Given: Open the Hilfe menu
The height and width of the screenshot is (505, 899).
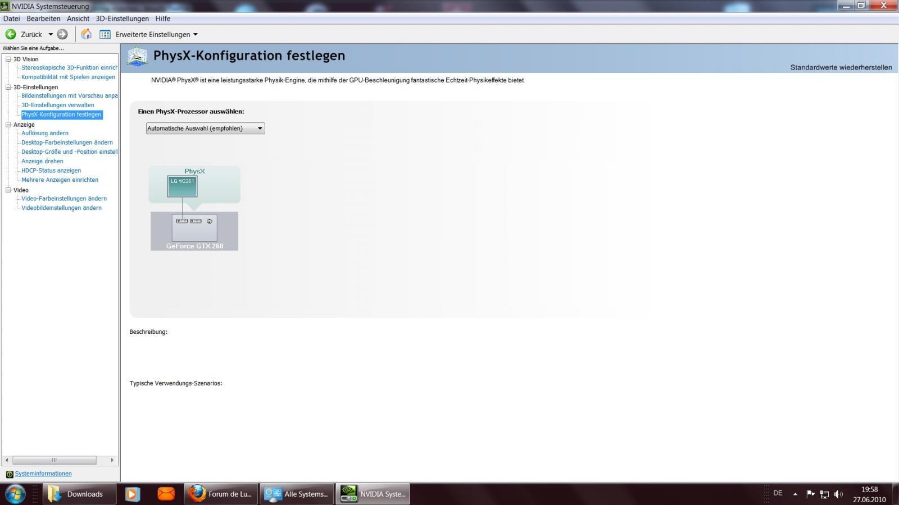Looking at the screenshot, I should point(163,19).
